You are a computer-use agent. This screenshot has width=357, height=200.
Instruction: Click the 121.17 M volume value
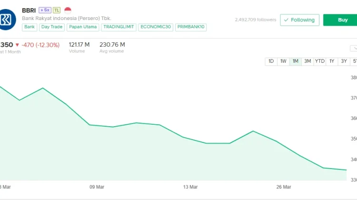coord(79,45)
